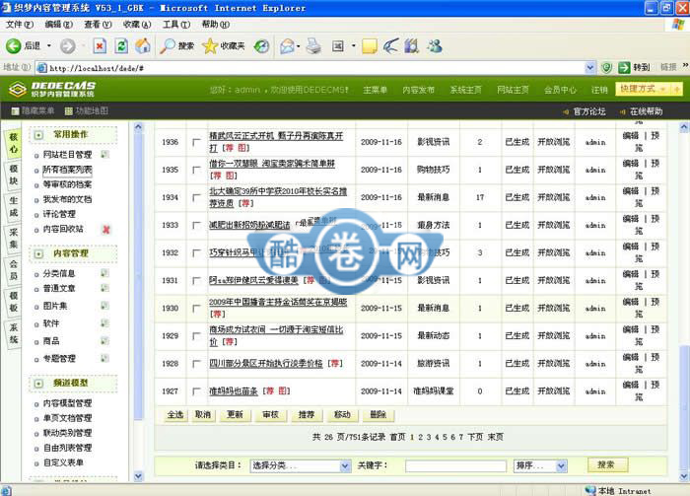The height and width of the screenshot is (496, 690).
Task: Click the IE Refresh toolbar icon
Action: click(121, 45)
